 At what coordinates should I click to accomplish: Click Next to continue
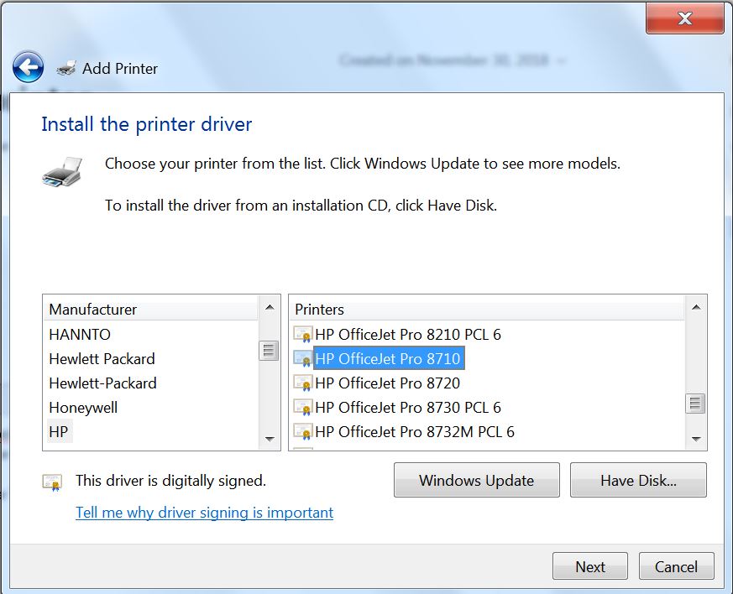point(590,566)
